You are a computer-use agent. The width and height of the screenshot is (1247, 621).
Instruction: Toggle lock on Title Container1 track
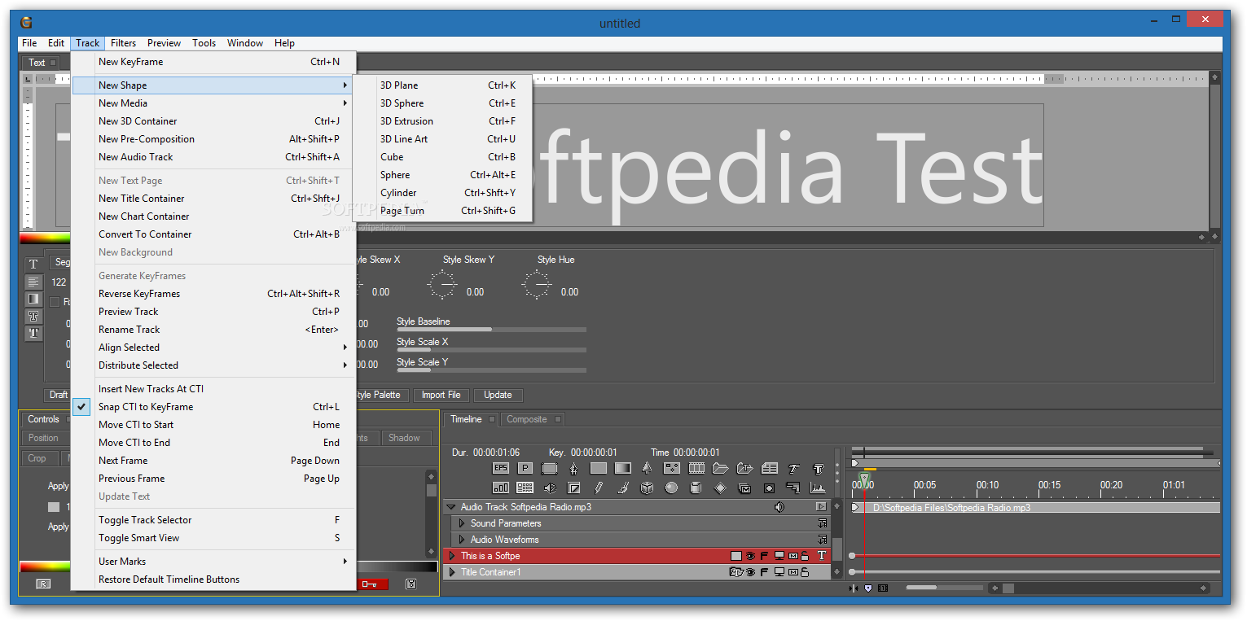click(805, 572)
